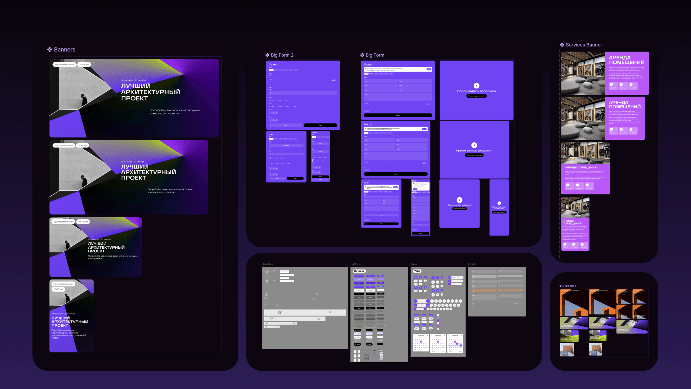Click plus on first stepper in large Big Form 2
The image size is (691, 389).
click(x=277, y=113)
